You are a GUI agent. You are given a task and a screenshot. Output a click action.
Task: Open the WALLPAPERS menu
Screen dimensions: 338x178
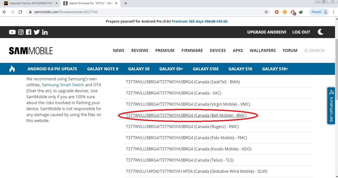(x=263, y=51)
